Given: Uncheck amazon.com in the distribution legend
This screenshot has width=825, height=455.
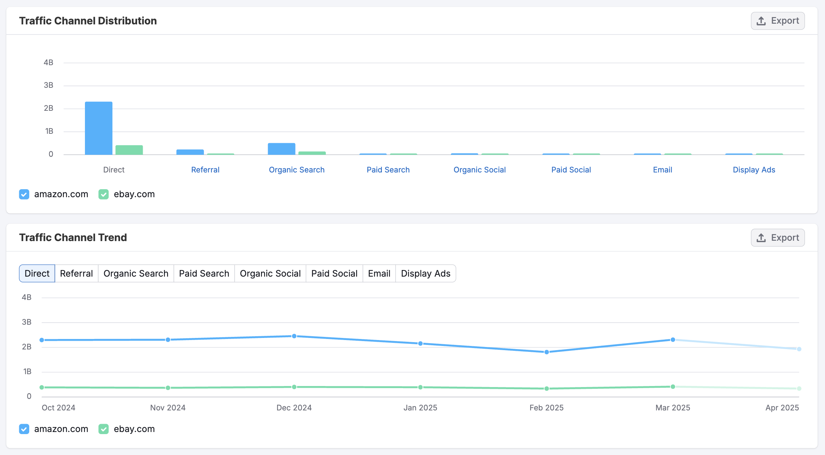Looking at the screenshot, I should tap(24, 194).
